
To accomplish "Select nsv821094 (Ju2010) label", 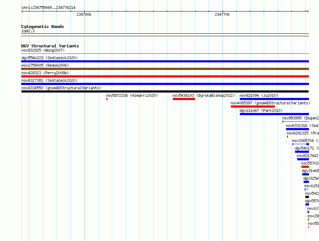I will 259,95.
